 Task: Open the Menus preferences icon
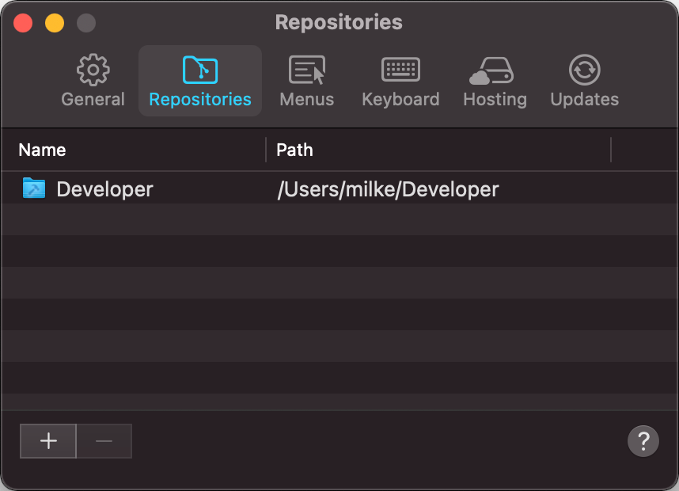[306, 70]
